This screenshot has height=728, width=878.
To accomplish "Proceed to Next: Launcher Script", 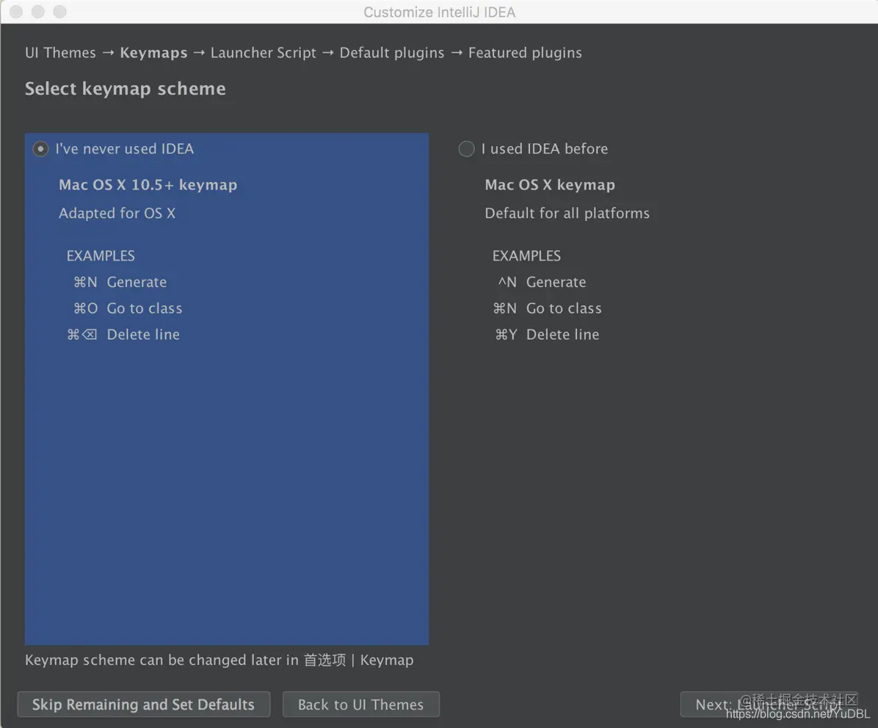I will point(769,704).
